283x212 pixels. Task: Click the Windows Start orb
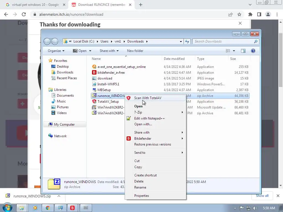[x=7, y=208]
